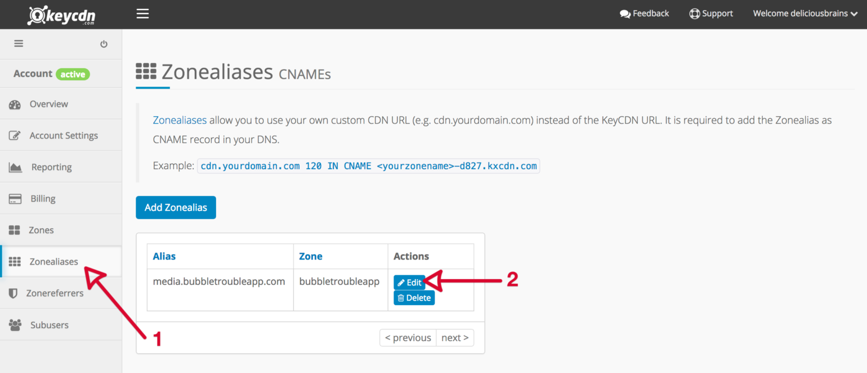Go to next page of results
Viewport: 867px width, 373px height.
(455, 338)
